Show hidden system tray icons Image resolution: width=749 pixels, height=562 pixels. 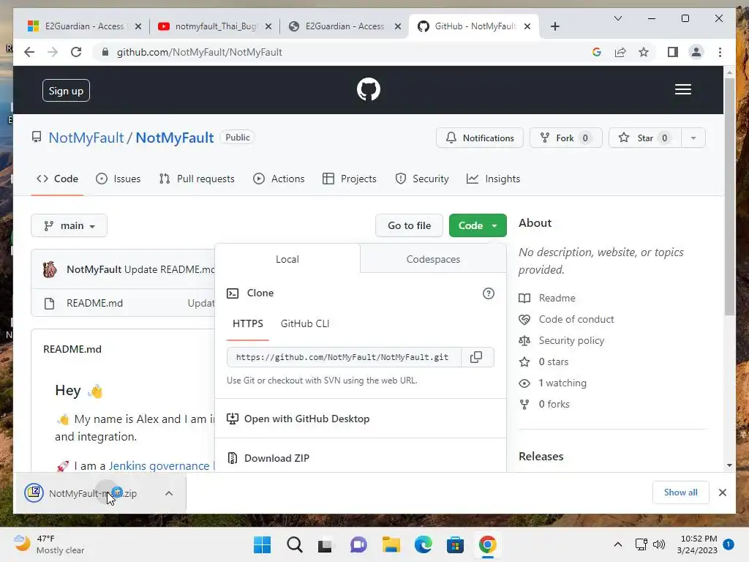click(x=617, y=544)
